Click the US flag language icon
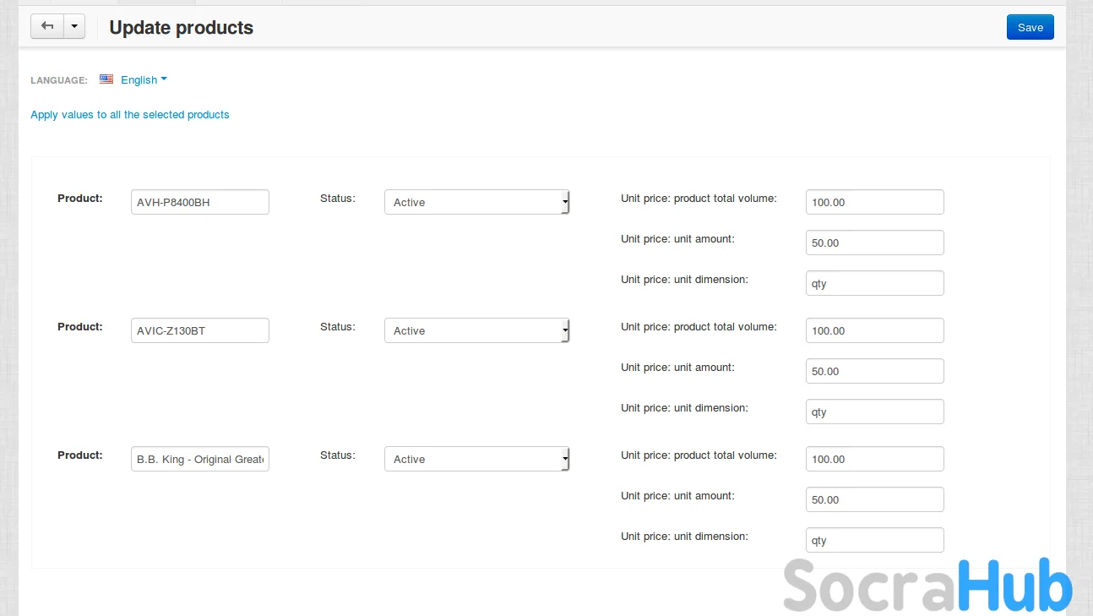The width and height of the screenshot is (1093, 616). point(106,79)
